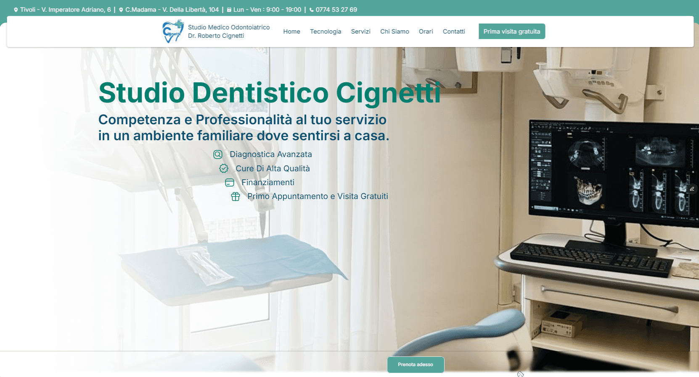The width and height of the screenshot is (699, 377).
Task: Click Studio Medico Odontoiatrico site title
Action: [x=229, y=27]
